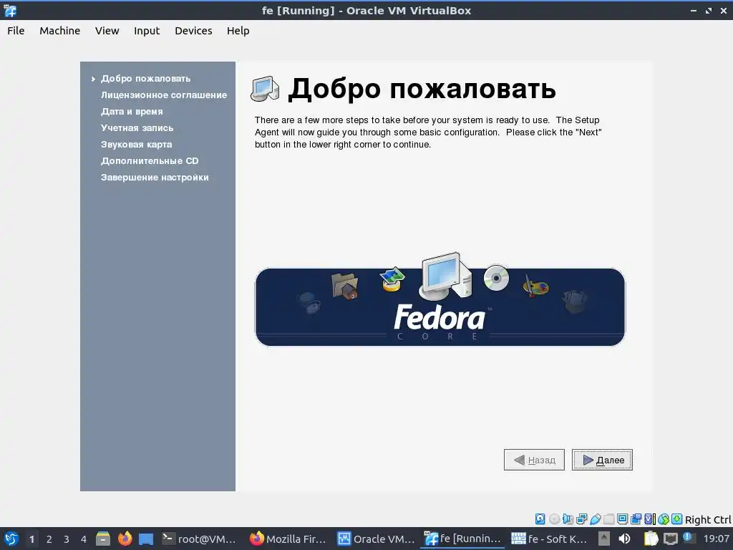Viewport: 733px width, 550px height.
Task: Switch to Oracle VM VirtualBox Manager taskbar entry
Action: coord(376,539)
